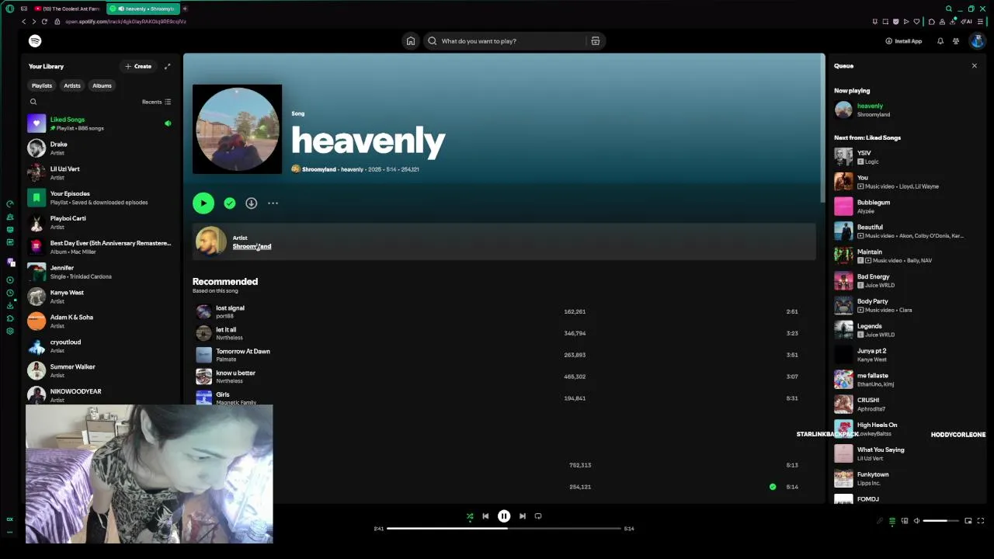Toggle liked checkmark on 5:14 track row
994x559 pixels.
tap(773, 487)
